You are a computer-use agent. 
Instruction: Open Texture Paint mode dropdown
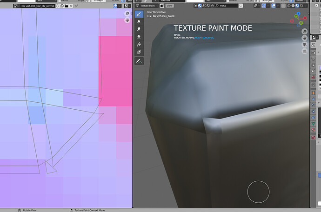(x=147, y=6)
